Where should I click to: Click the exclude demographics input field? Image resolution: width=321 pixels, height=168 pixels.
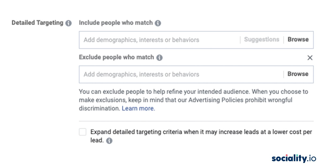pyautogui.click(x=160, y=74)
